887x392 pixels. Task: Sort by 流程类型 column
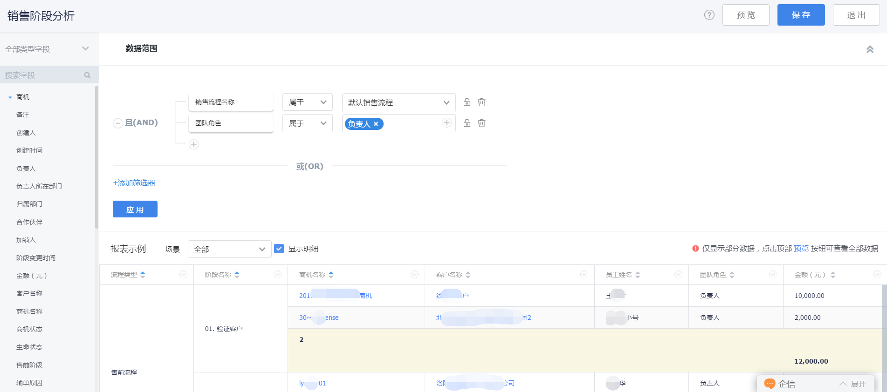click(x=143, y=275)
